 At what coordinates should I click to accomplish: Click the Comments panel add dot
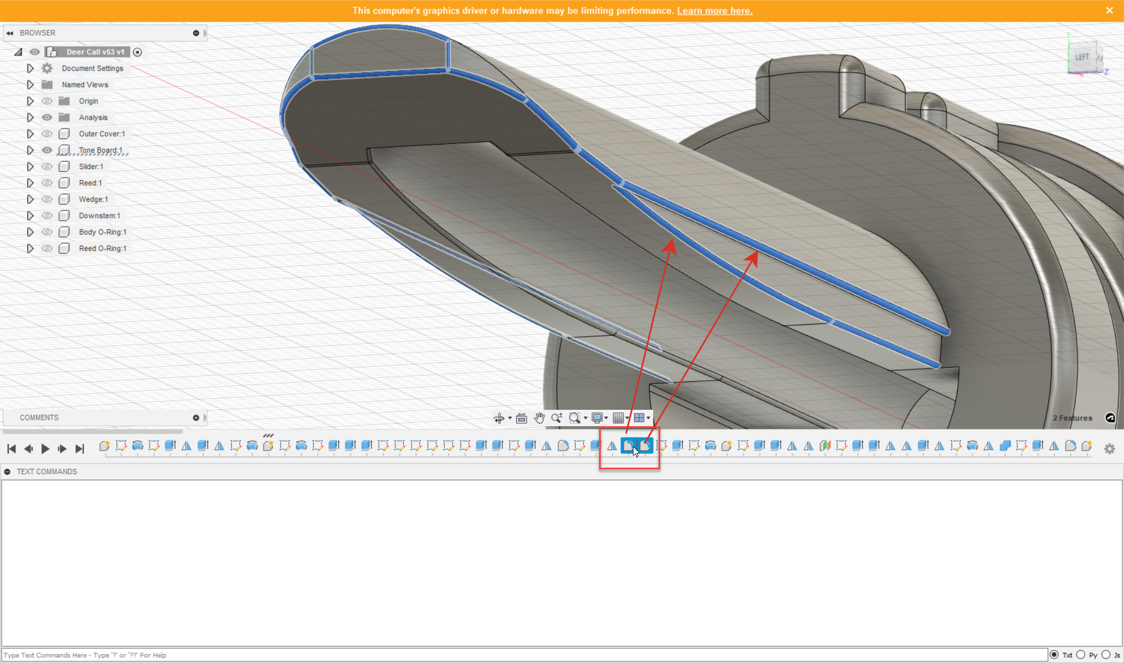point(196,417)
